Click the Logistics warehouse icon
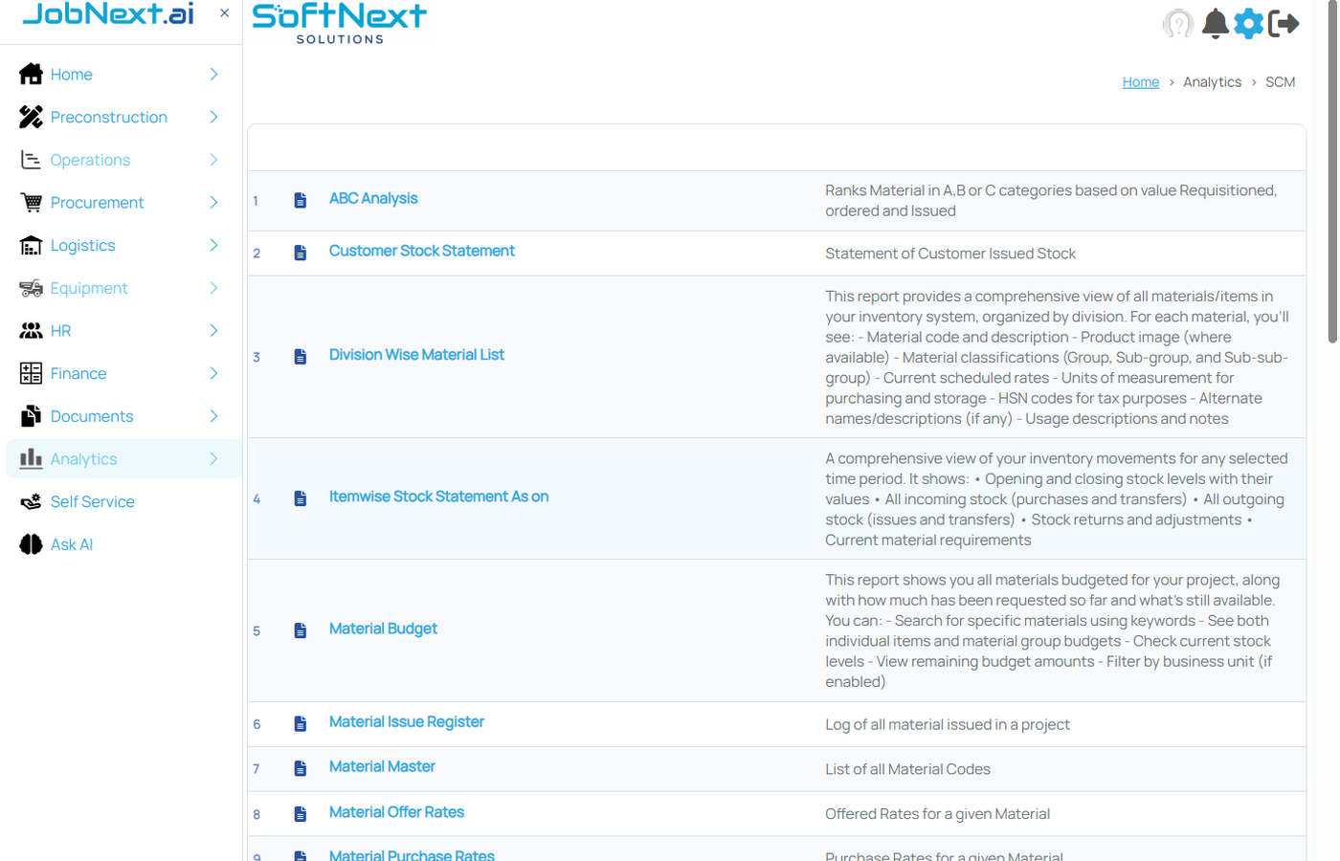Viewport: 1340px width, 861px height. coord(30,246)
